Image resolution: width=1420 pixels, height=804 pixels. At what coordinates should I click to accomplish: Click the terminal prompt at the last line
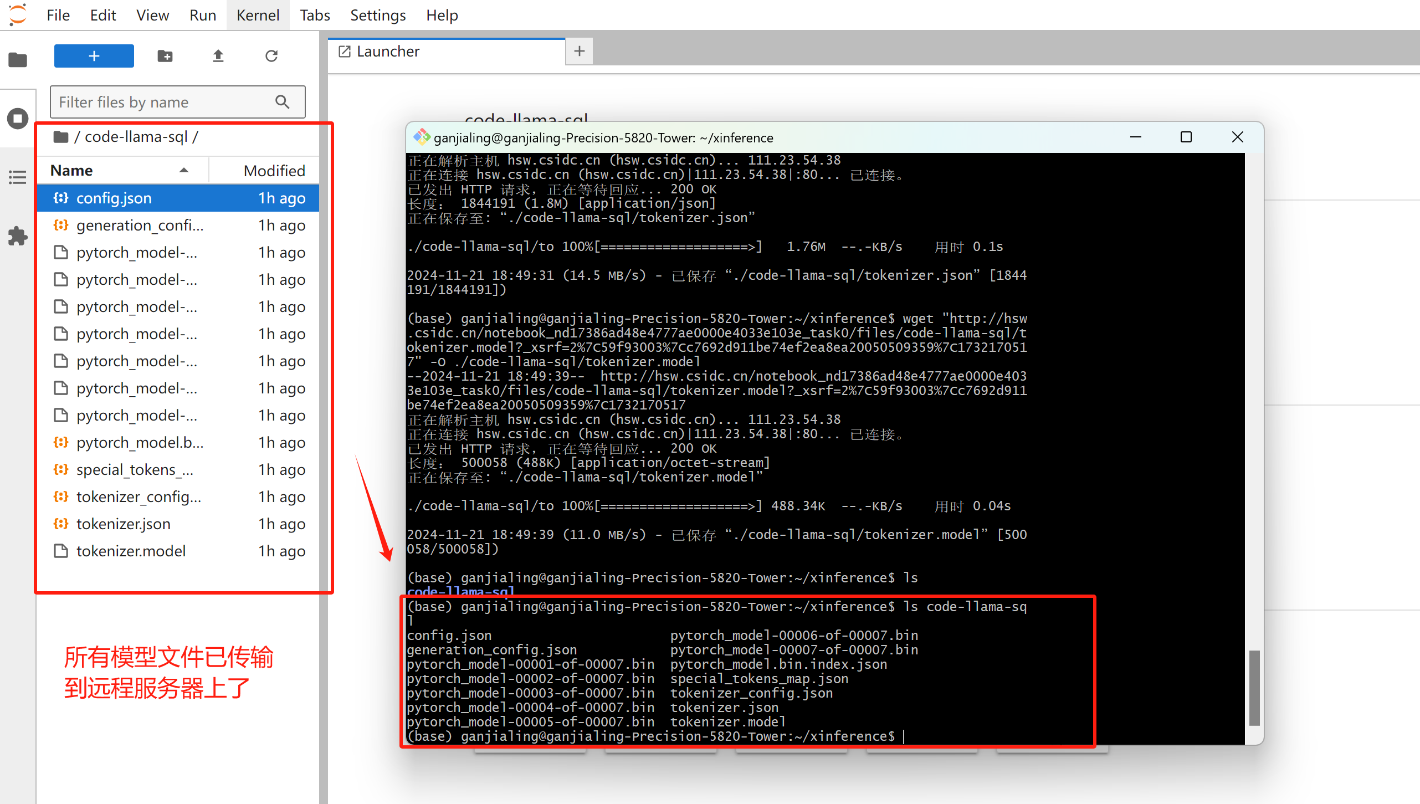click(x=650, y=736)
